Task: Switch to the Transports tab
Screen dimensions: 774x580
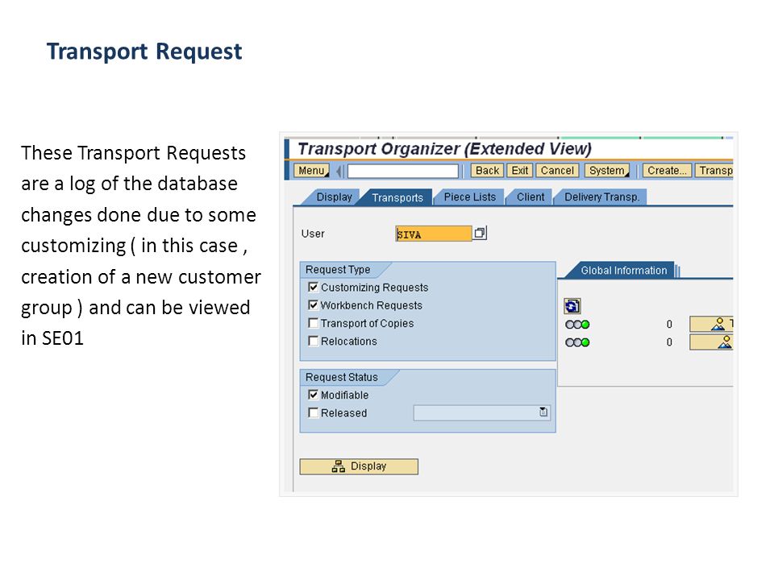Action: pos(397,197)
